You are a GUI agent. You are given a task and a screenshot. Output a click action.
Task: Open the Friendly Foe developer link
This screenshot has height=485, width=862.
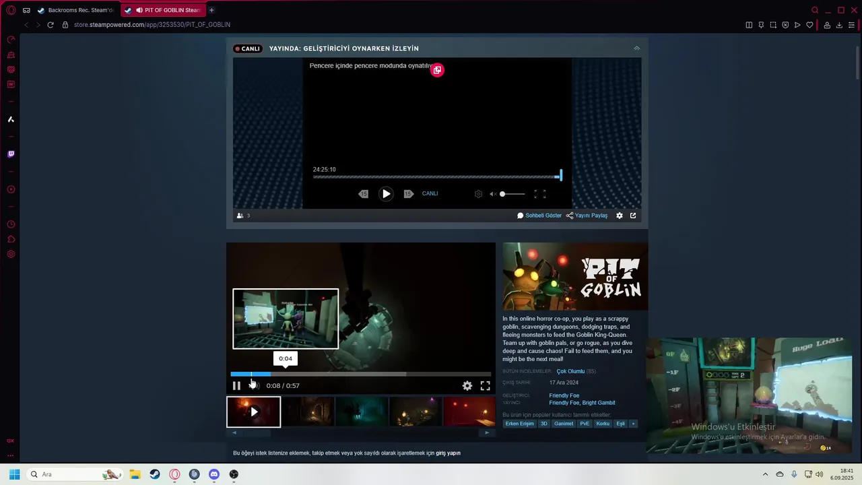tap(564, 395)
